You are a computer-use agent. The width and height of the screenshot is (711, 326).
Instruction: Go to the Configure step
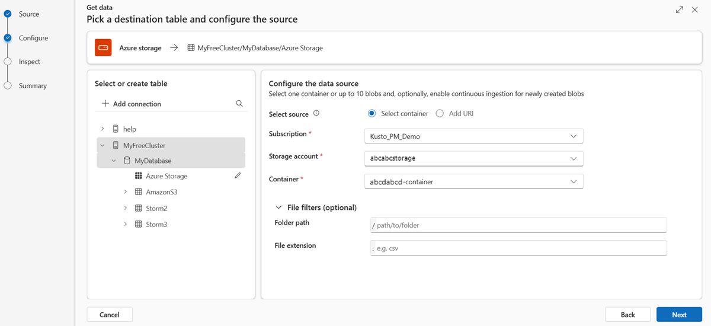coord(33,38)
